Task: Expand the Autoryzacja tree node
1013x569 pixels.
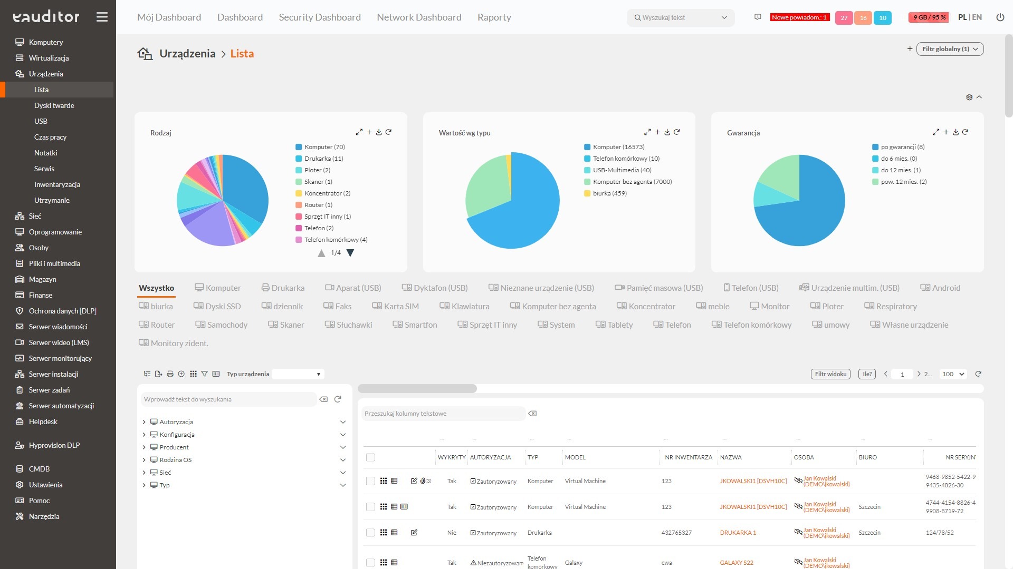Action: click(144, 422)
